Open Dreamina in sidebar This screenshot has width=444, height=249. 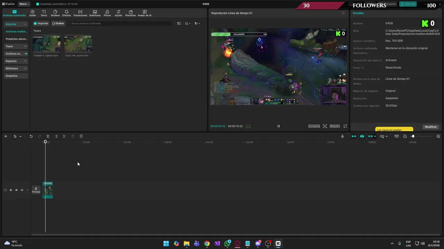point(16,76)
